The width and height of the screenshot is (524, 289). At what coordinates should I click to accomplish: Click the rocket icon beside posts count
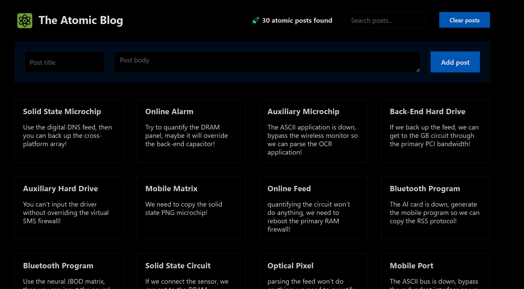(x=256, y=21)
